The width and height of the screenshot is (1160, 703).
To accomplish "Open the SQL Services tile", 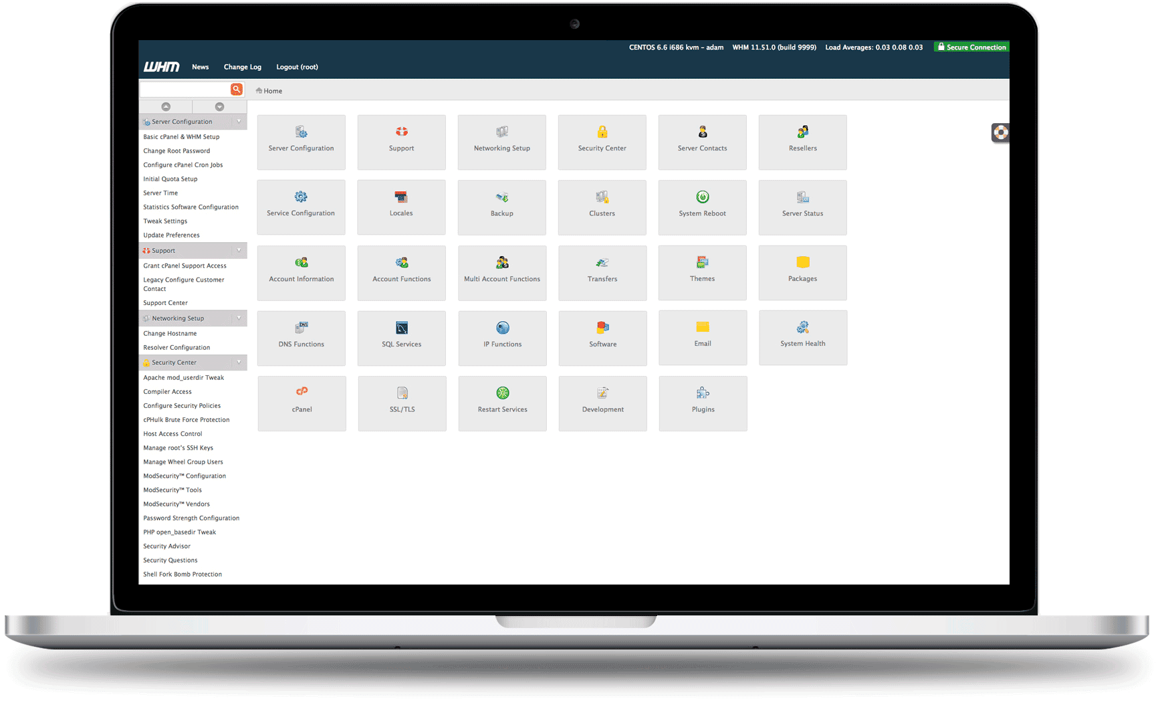I will [401, 338].
